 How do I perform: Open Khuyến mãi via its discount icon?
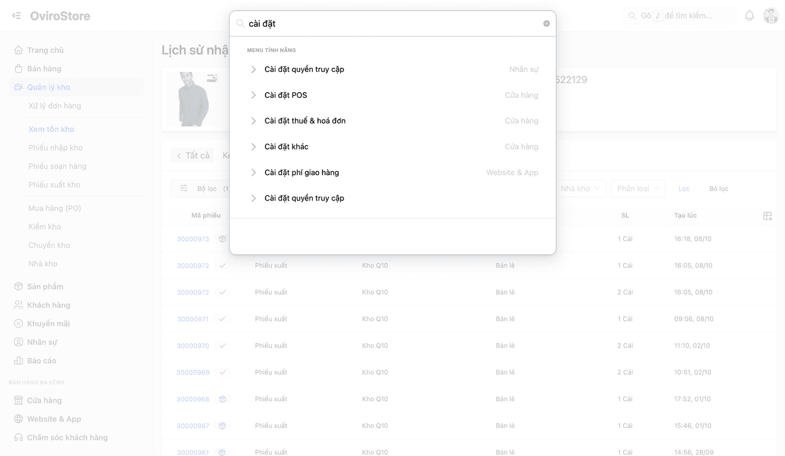(x=20, y=323)
